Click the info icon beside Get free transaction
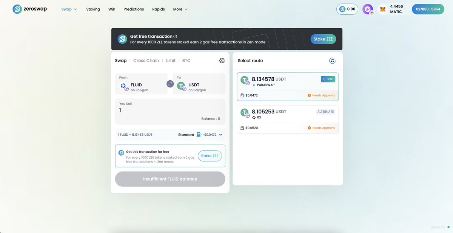This screenshot has height=233, width=453. point(175,37)
